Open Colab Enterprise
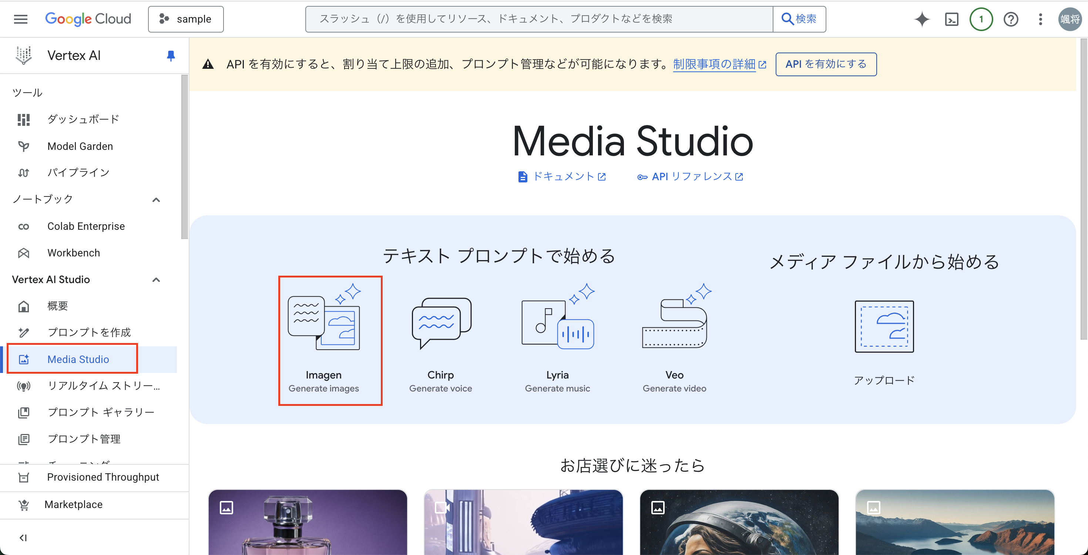The width and height of the screenshot is (1088, 555). pyautogui.click(x=86, y=226)
